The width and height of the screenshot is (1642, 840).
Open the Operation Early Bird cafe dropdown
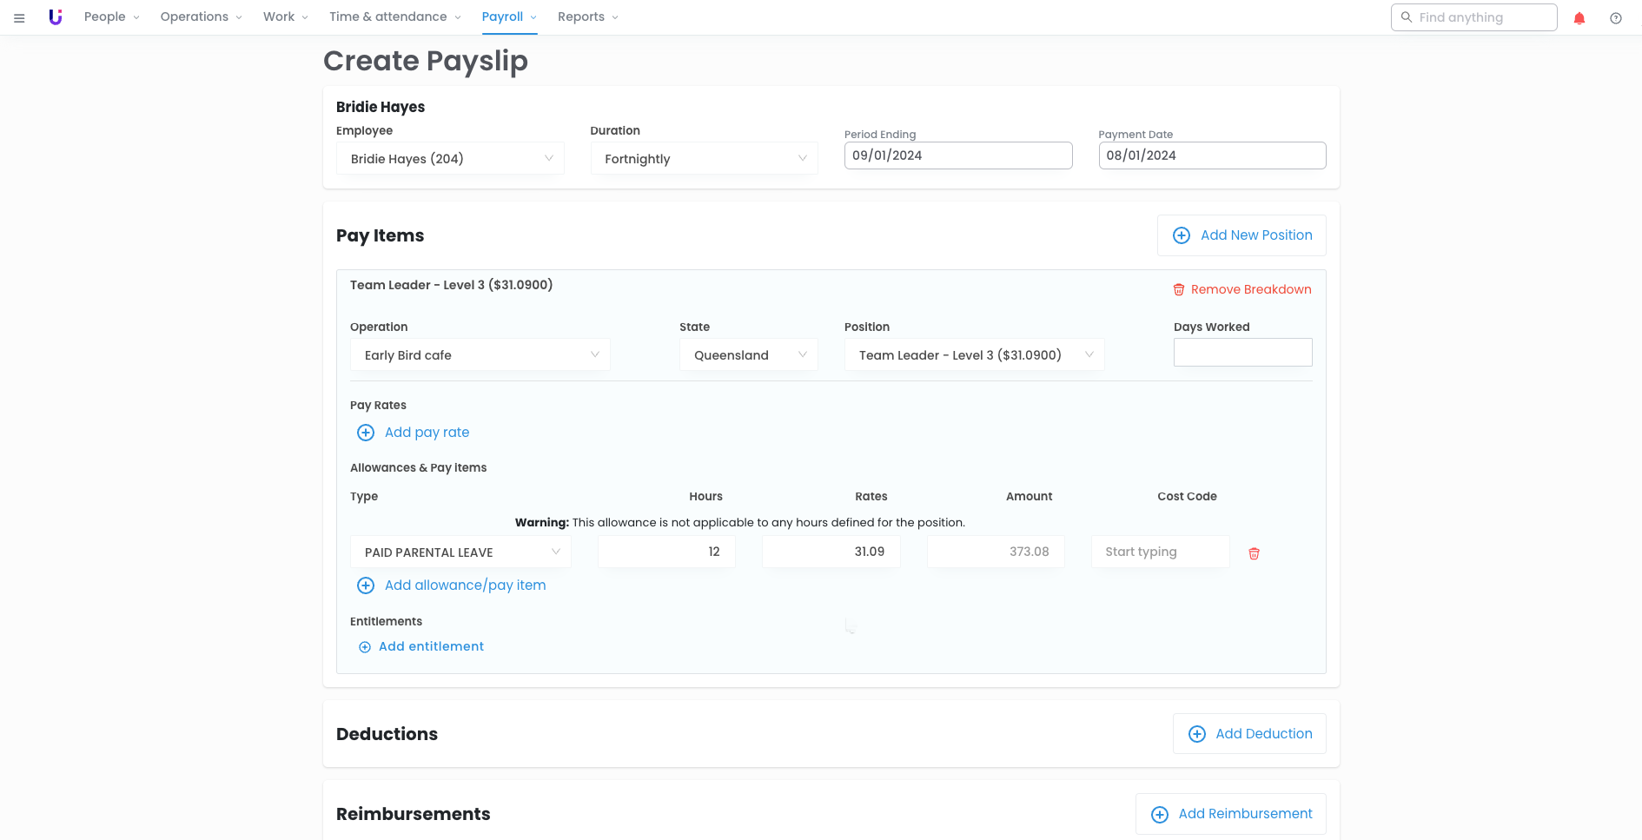point(480,355)
